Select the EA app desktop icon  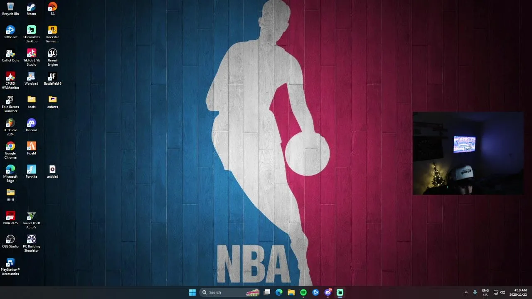(52, 9)
